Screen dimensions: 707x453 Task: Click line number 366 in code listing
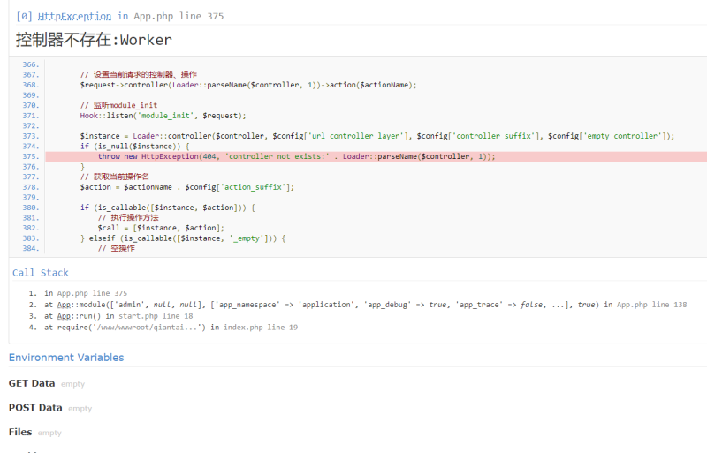click(x=31, y=64)
